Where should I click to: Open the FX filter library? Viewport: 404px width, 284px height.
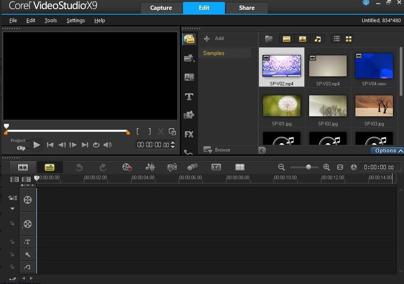click(189, 134)
